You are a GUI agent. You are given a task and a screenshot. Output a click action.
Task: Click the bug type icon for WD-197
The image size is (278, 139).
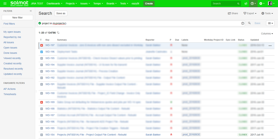point(41,45)
